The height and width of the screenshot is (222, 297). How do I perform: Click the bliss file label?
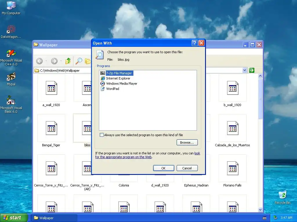pyautogui.click(x=87, y=145)
